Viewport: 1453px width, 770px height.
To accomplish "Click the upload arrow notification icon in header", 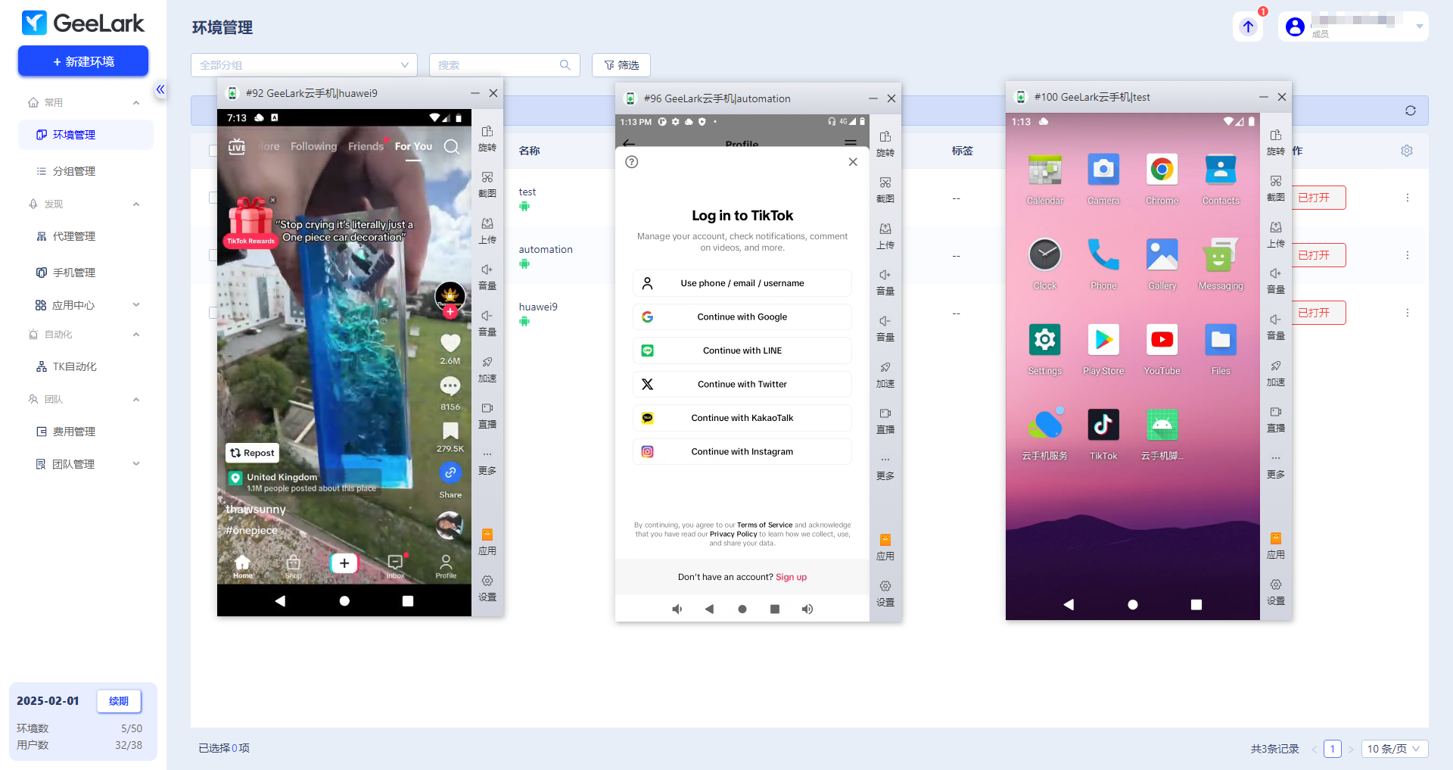I will click(1248, 26).
